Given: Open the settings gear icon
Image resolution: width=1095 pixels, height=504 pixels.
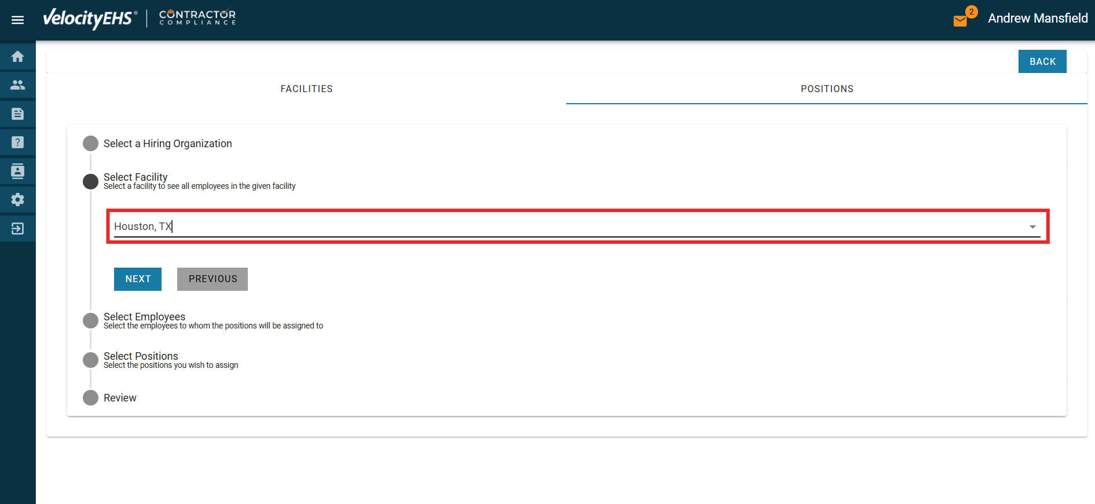Looking at the screenshot, I should pyautogui.click(x=18, y=200).
